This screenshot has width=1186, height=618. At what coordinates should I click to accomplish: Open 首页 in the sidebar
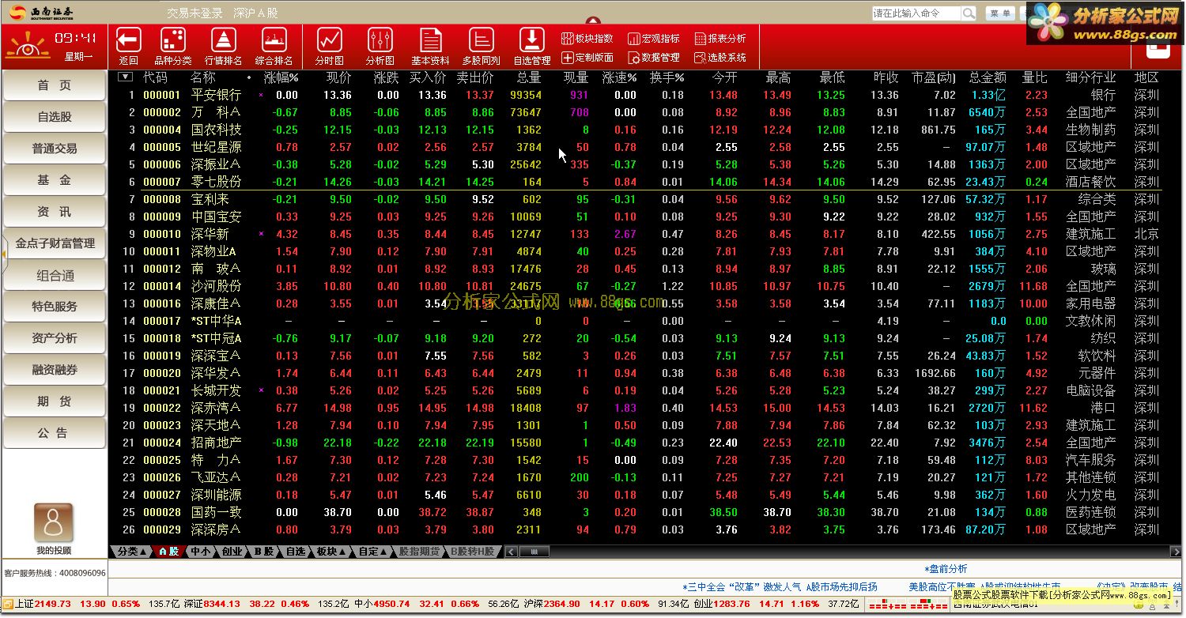55,85
